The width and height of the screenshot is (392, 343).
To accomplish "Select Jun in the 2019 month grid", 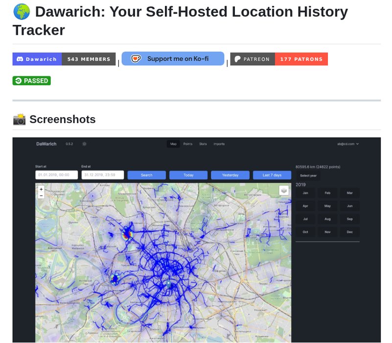I will 350,206.
